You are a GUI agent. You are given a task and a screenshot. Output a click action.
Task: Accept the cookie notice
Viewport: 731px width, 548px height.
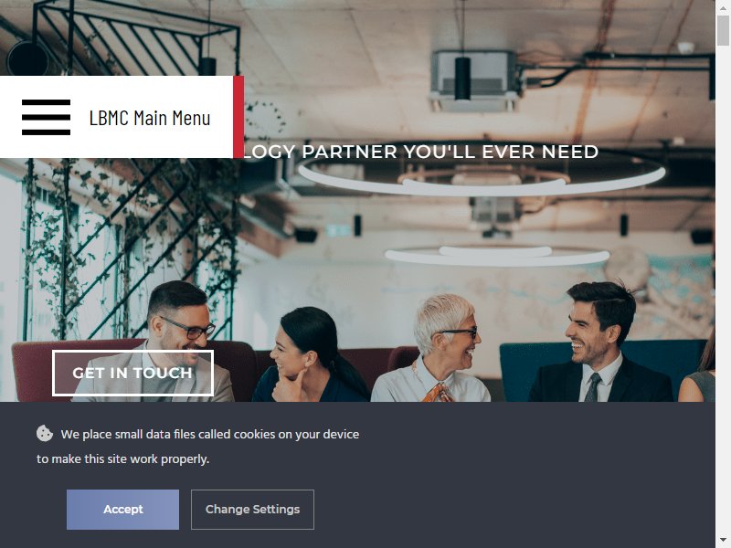[122, 510]
